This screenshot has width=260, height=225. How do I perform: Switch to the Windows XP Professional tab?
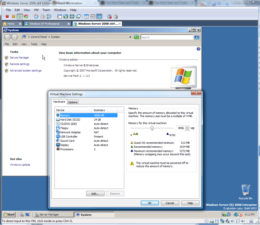click(x=47, y=24)
